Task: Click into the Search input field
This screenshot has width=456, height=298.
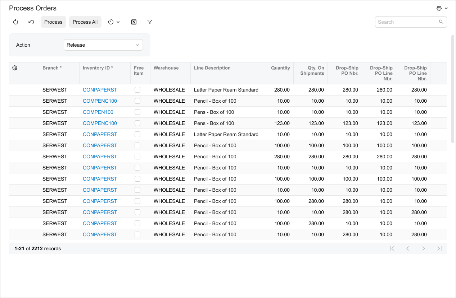Action: click(x=407, y=22)
